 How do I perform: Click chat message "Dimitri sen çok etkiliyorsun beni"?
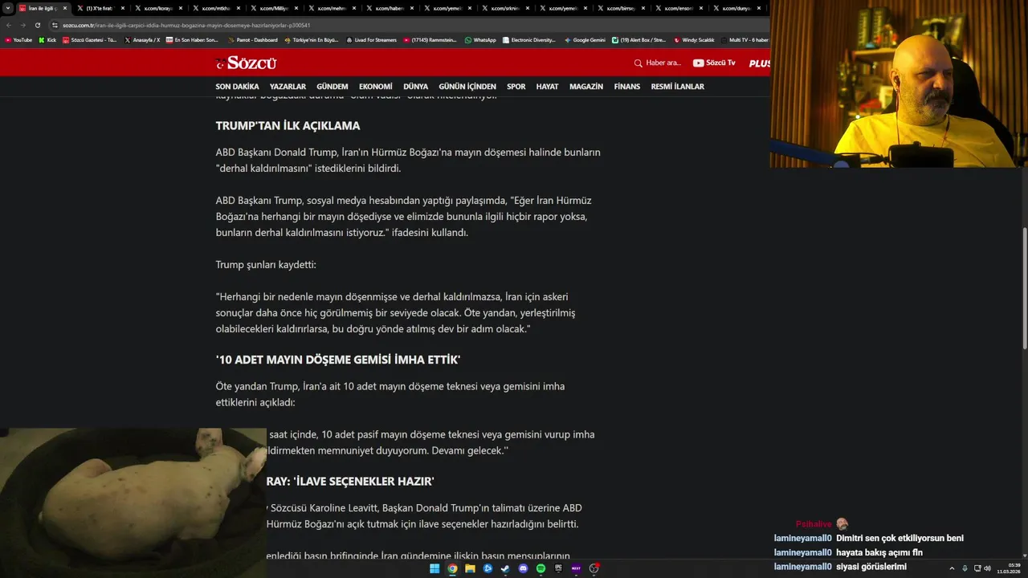(899, 538)
